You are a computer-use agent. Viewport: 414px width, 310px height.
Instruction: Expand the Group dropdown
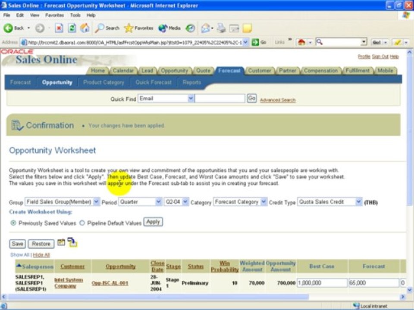[x=96, y=201]
